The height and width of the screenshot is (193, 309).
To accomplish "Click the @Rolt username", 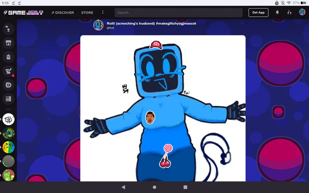I will [110, 28].
